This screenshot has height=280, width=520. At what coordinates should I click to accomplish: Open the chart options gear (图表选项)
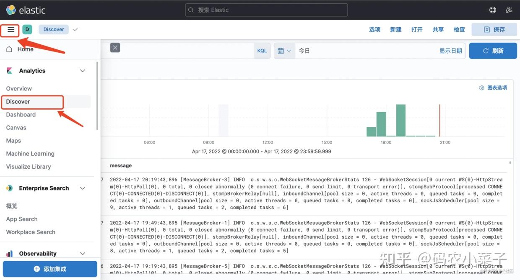tap(493, 87)
